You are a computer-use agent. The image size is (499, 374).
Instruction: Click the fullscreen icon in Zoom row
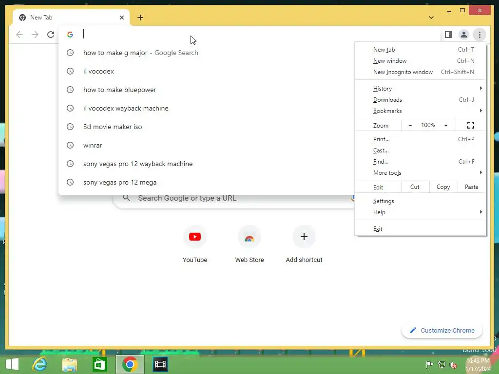[471, 125]
